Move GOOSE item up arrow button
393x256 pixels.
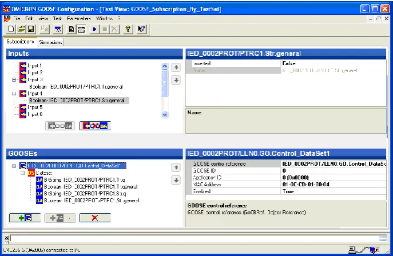click(x=176, y=167)
